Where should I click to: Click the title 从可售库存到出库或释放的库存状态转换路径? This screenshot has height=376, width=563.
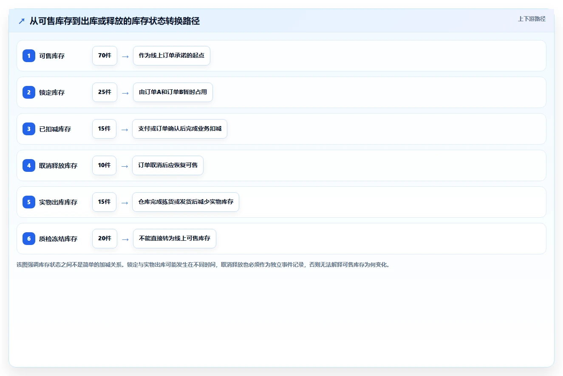[115, 21]
